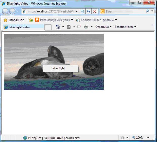Expand the Страница menu dropdown
157x142 pixels.
tap(103, 27)
